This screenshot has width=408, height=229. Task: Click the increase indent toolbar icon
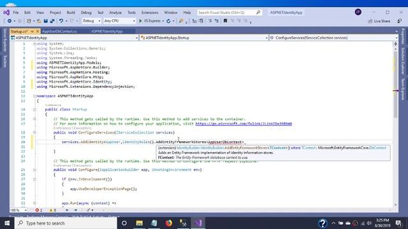click(201, 21)
